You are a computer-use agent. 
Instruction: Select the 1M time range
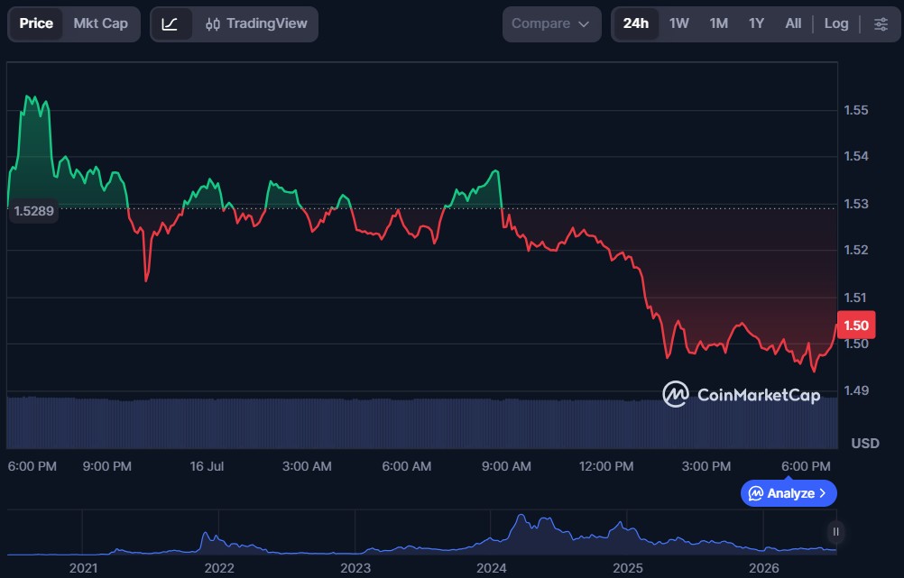pyautogui.click(x=718, y=23)
